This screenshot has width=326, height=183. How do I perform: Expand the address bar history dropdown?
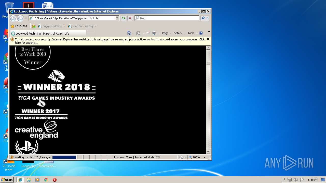click(x=117, y=18)
